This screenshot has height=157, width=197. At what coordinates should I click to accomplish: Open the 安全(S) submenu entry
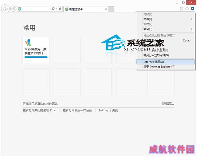(165, 29)
